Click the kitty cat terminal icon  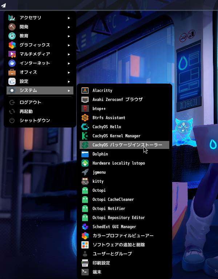pyautogui.click(x=85, y=181)
